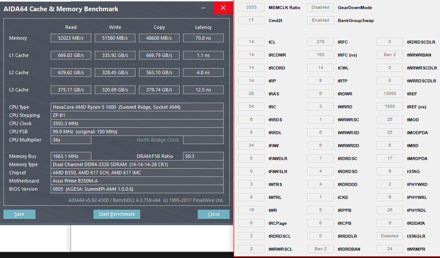Click the tRDRDSD value box
This screenshot has width=440, height=258.
(x=321, y=171)
